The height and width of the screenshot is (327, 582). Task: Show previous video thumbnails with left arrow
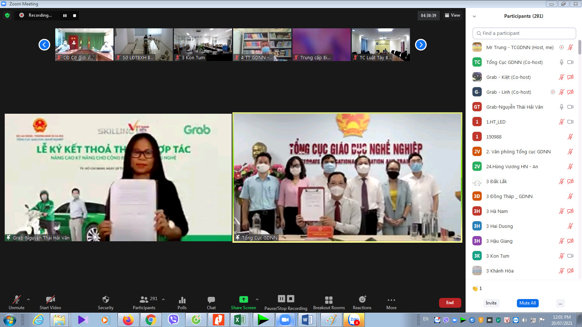44,45
